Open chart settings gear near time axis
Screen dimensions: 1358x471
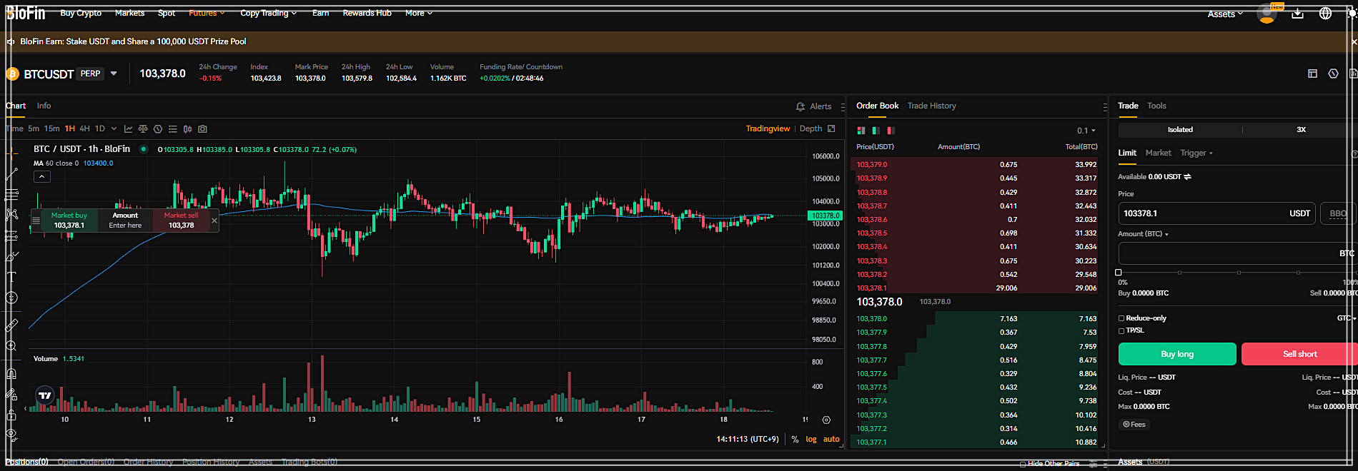[x=826, y=420]
